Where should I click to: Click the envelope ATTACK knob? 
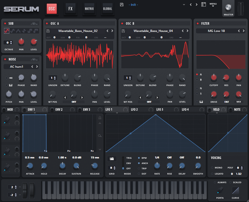pyautogui.click(x=30, y=166)
